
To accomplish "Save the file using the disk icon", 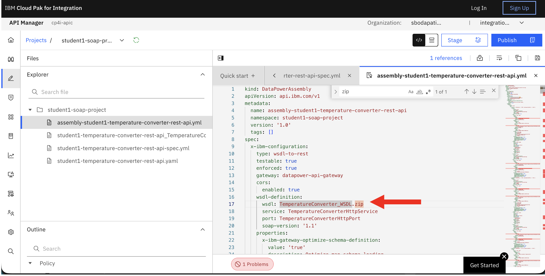I will [x=537, y=58].
